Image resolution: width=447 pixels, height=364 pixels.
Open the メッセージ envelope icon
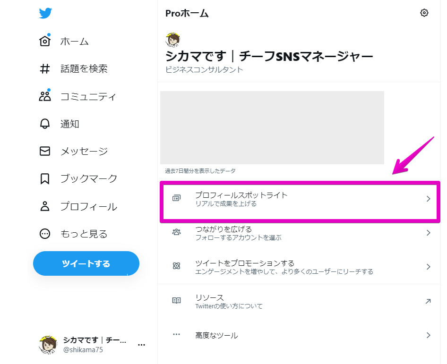45,151
